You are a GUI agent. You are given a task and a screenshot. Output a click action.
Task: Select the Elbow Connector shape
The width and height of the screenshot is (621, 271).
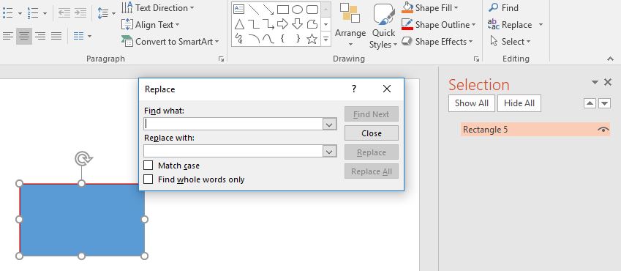[254, 24]
